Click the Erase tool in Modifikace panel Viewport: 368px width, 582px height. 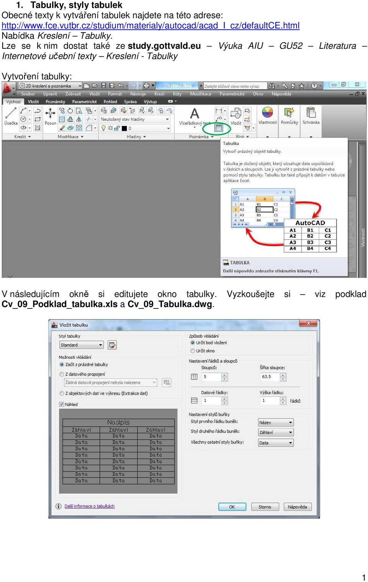click(x=62, y=128)
